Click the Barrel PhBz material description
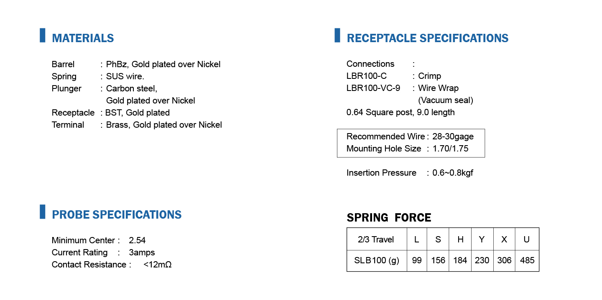The width and height of the screenshot is (602, 300). click(163, 64)
